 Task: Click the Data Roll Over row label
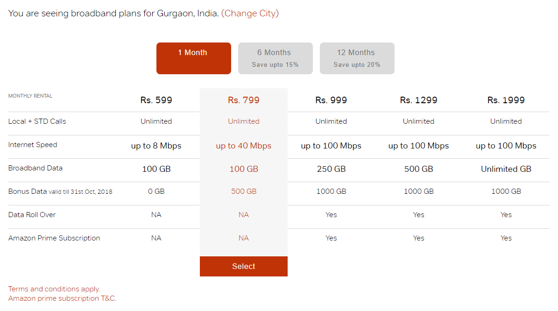pyautogui.click(x=32, y=215)
